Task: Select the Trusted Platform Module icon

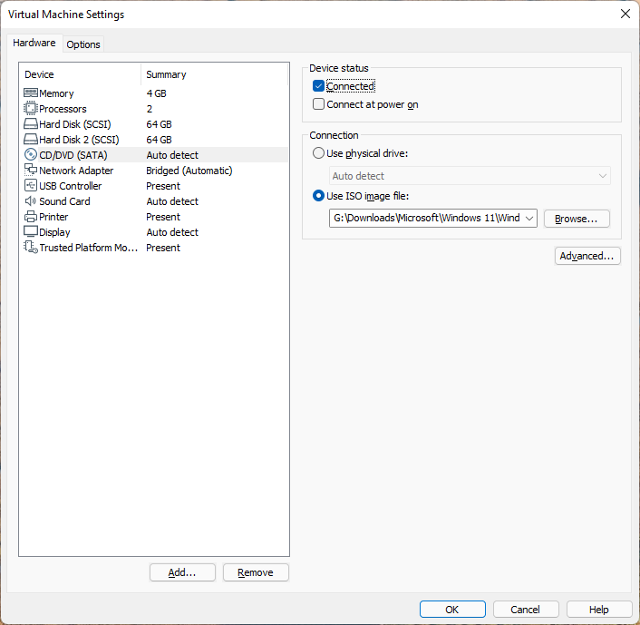Action: click(x=31, y=247)
